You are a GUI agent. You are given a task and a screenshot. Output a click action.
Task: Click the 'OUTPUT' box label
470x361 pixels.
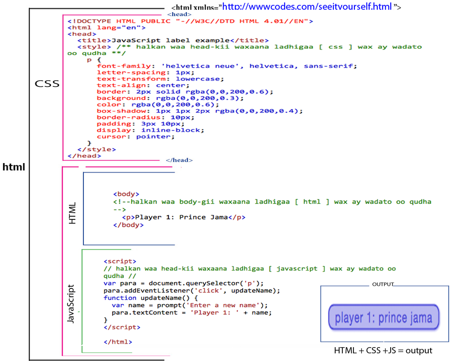(383, 284)
